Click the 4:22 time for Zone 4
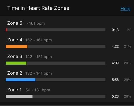 115,46
